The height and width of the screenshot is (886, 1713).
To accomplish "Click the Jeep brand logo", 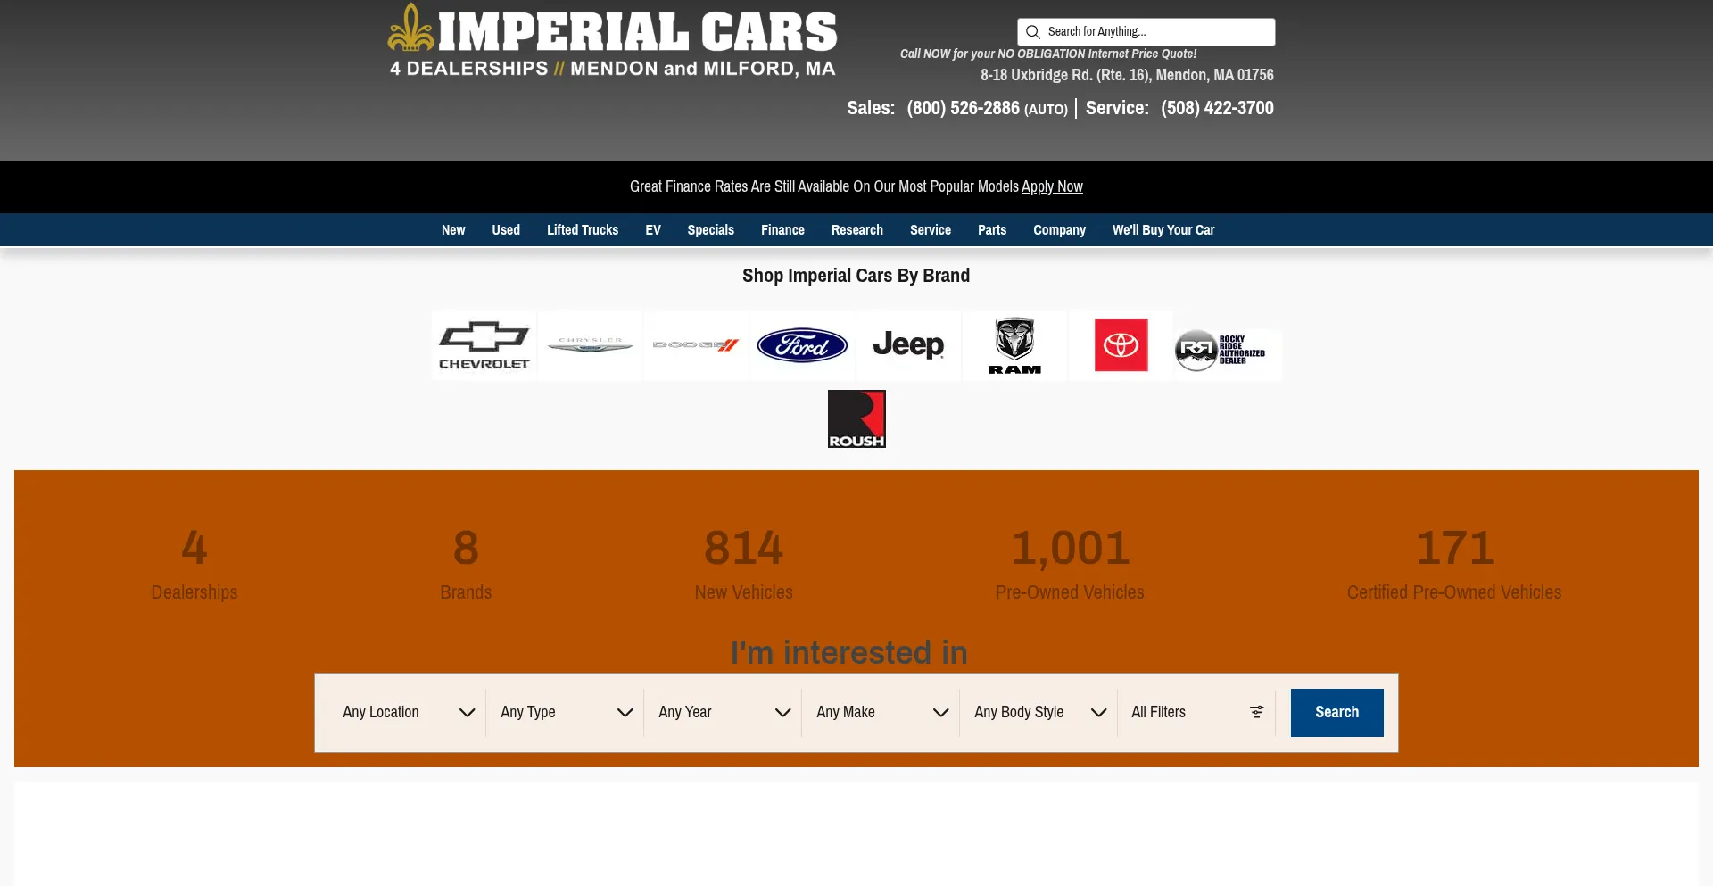I will coord(908,345).
